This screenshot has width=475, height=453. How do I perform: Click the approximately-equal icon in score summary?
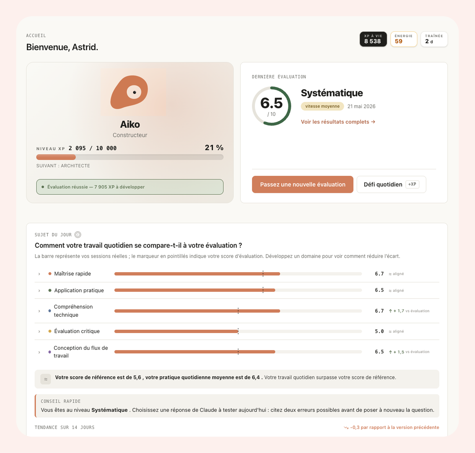[46, 379]
